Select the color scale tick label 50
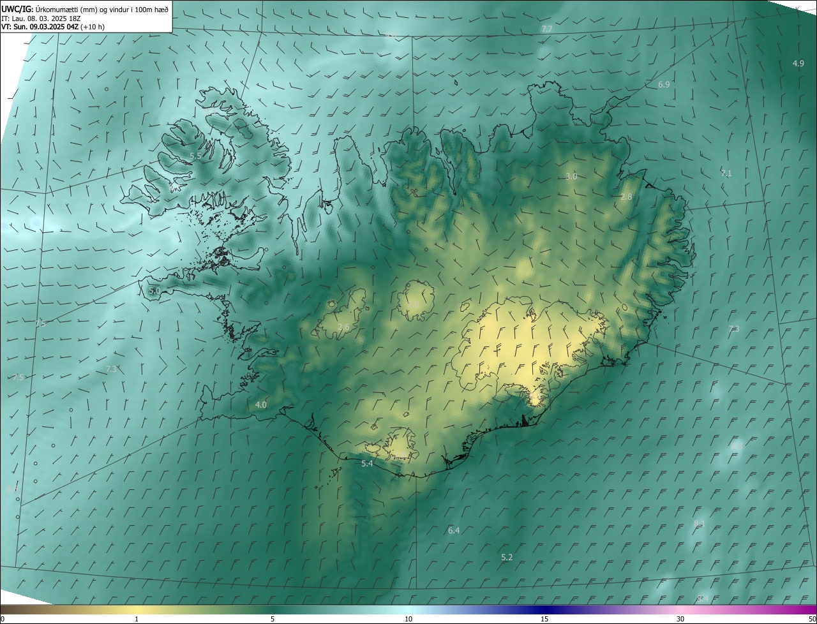This screenshot has width=817, height=624. (x=812, y=619)
